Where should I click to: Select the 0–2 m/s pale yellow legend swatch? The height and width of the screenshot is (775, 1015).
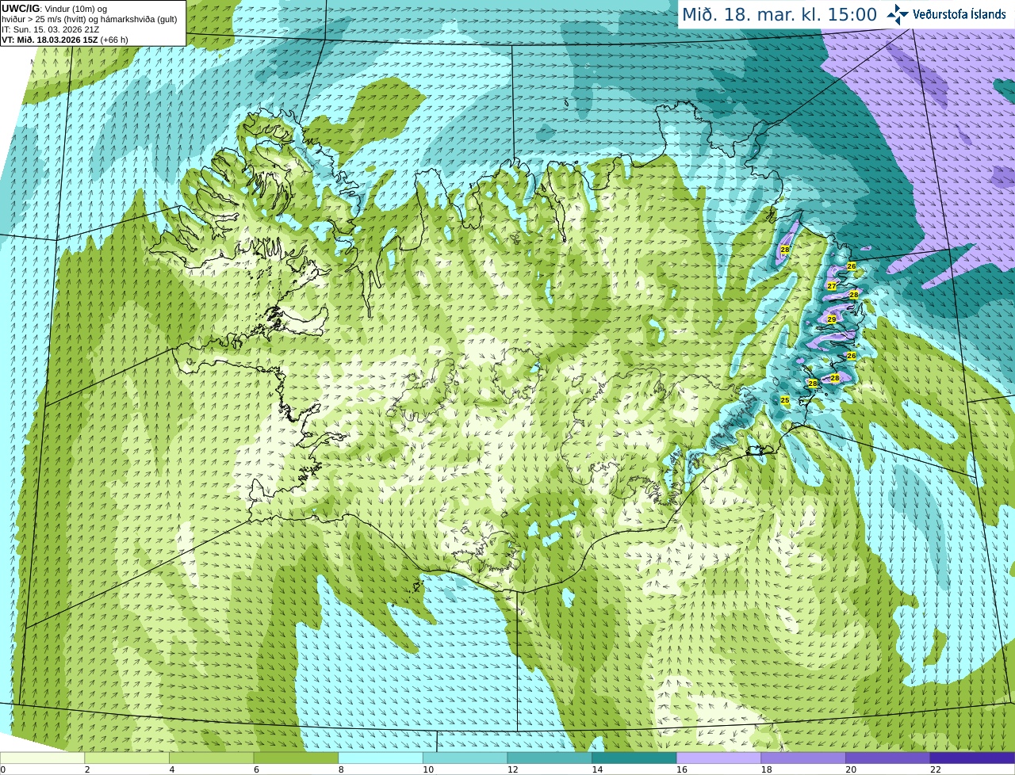tap(42, 758)
